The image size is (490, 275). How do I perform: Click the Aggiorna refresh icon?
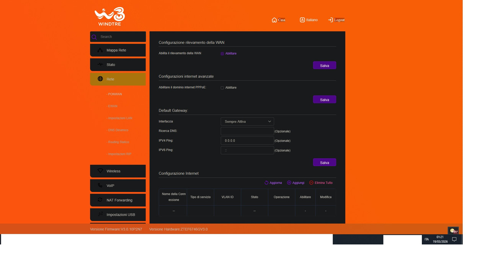[x=266, y=183]
